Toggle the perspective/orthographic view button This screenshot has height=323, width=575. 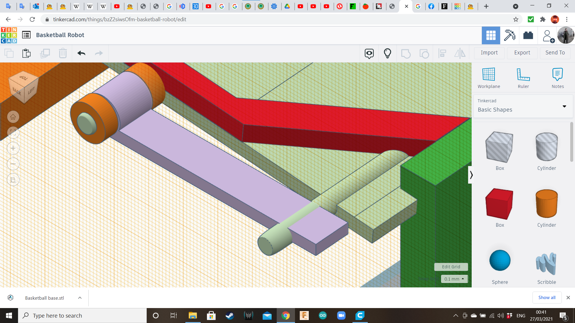13,180
